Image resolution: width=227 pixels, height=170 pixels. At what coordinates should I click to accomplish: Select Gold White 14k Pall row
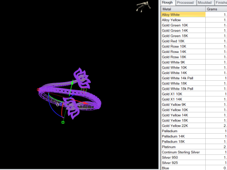coord(194,78)
